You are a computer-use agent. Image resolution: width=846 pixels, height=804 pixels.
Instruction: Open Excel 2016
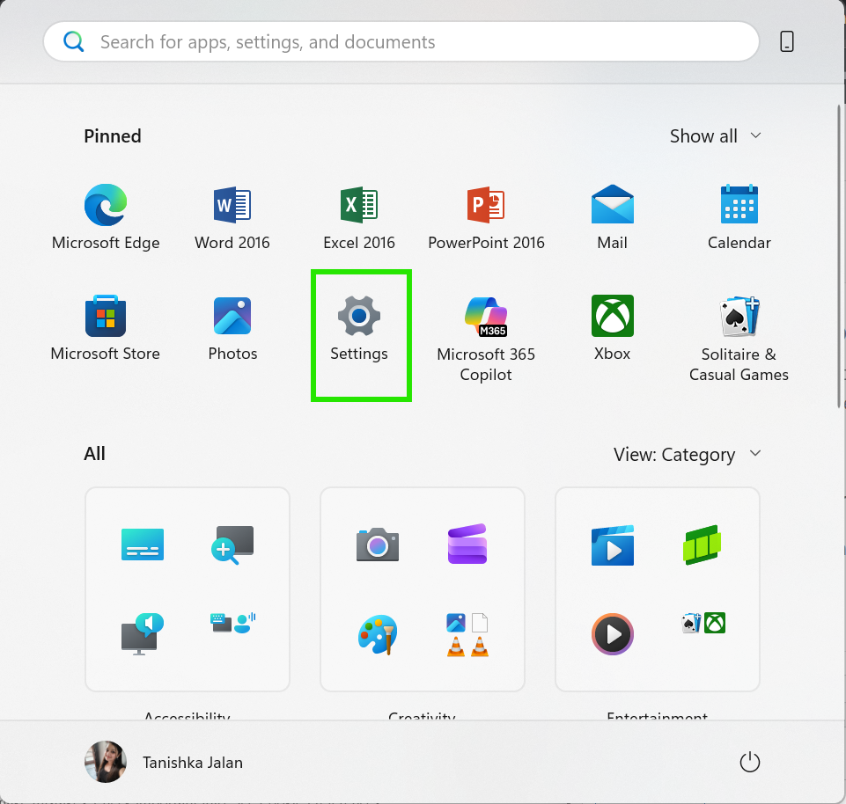coord(359,216)
